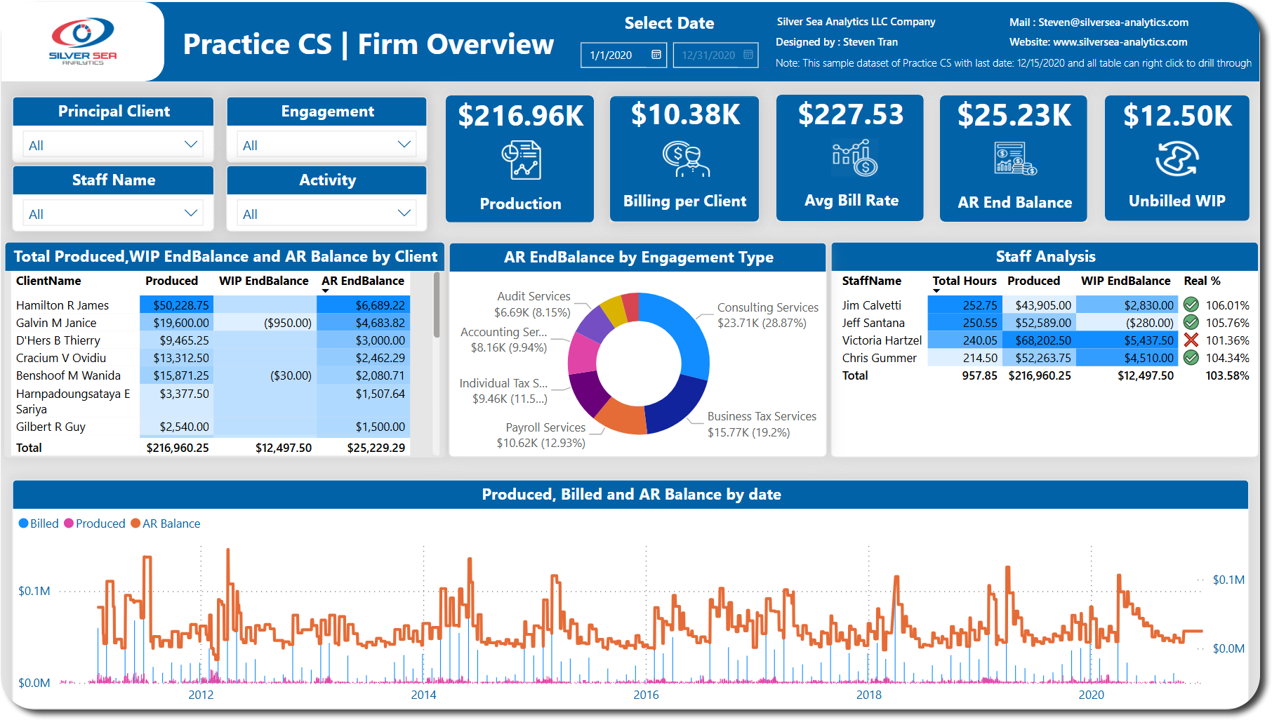1272x720 pixels.
Task: Click Produced value $50,228.75
Action: click(x=180, y=305)
